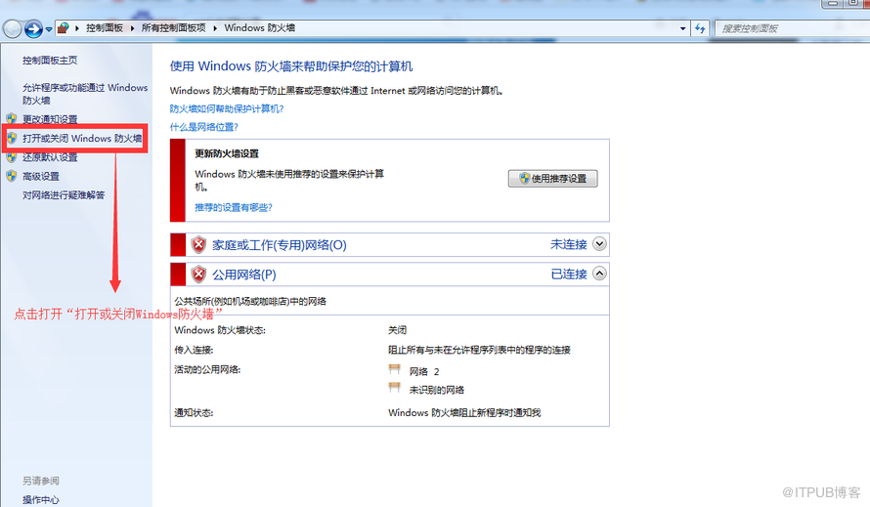Open 更改通知设置 link
This screenshot has width=870, height=507.
50,119
